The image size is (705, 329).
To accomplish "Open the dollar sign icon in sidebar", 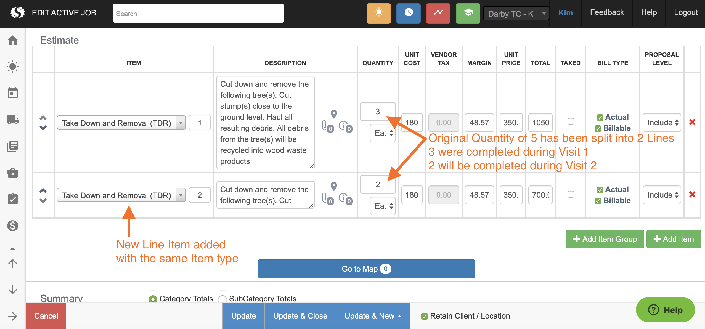I will tap(13, 226).
